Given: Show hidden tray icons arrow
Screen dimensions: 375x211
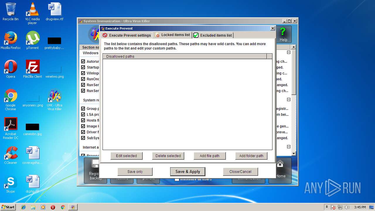Looking at the screenshot, I should click(x=327, y=207).
